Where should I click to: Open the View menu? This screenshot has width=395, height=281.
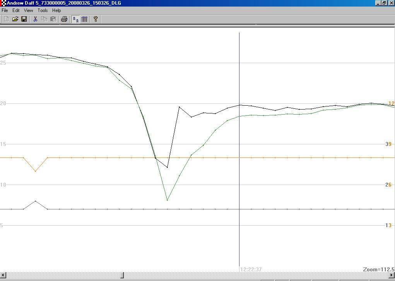[x=28, y=10]
